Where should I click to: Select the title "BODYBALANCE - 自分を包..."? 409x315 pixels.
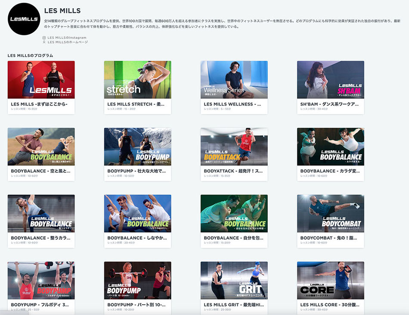[x=234, y=238]
